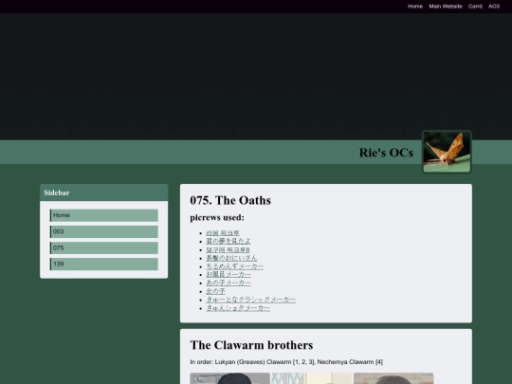
Task: Click the moth avatar image
Action: pos(447,152)
